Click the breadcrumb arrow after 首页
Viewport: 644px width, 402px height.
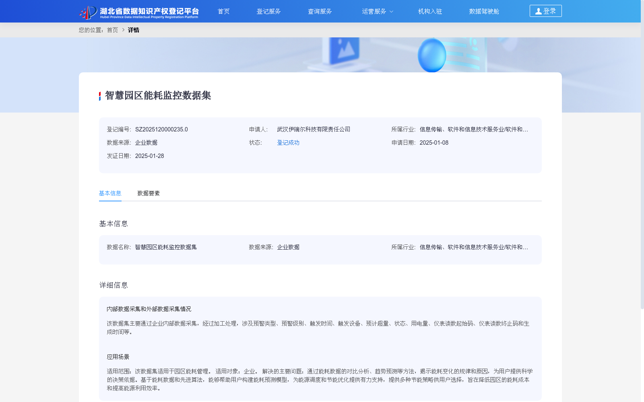(x=123, y=30)
